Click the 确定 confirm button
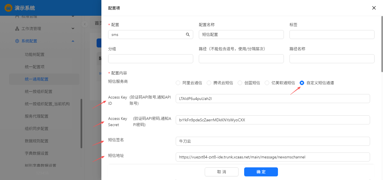The height and width of the screenshot is (180, 383). click(x=261, y=172)
